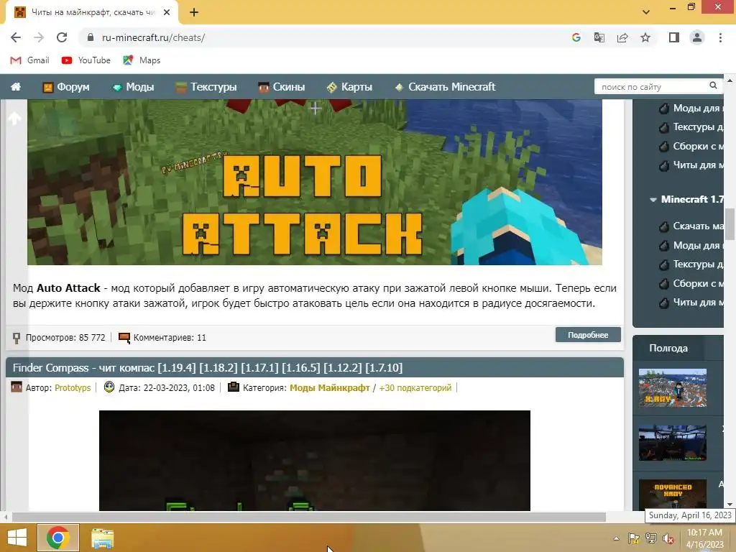Open the Advanced Xray sidebar thumbnail
Screen dimensions: 736x552
pyautogui.click(x=672, y=494)
